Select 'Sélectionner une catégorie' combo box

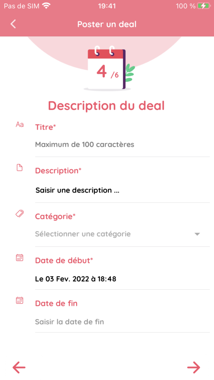click(x=122, y=234)
